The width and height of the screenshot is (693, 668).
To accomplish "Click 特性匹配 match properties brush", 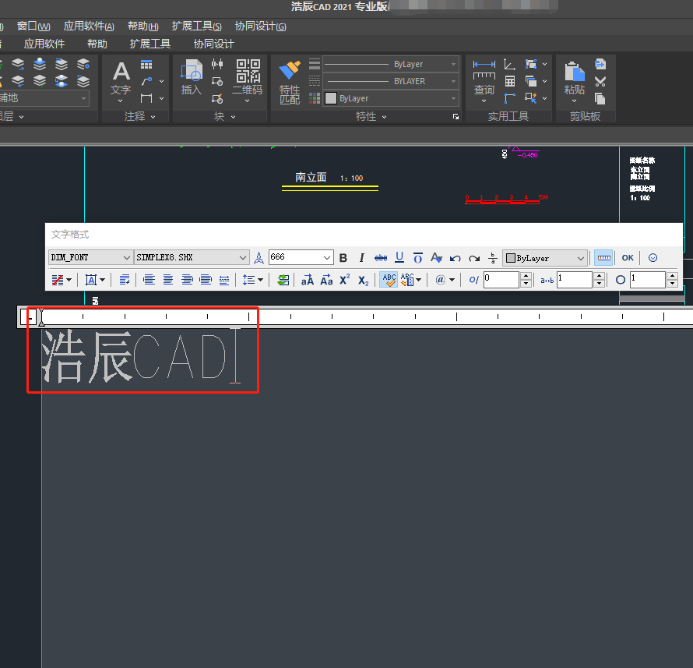I will point(290,83).
